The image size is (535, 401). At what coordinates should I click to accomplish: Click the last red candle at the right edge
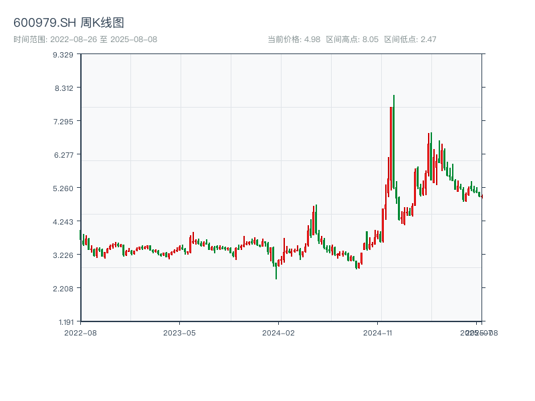pos(482,196)
